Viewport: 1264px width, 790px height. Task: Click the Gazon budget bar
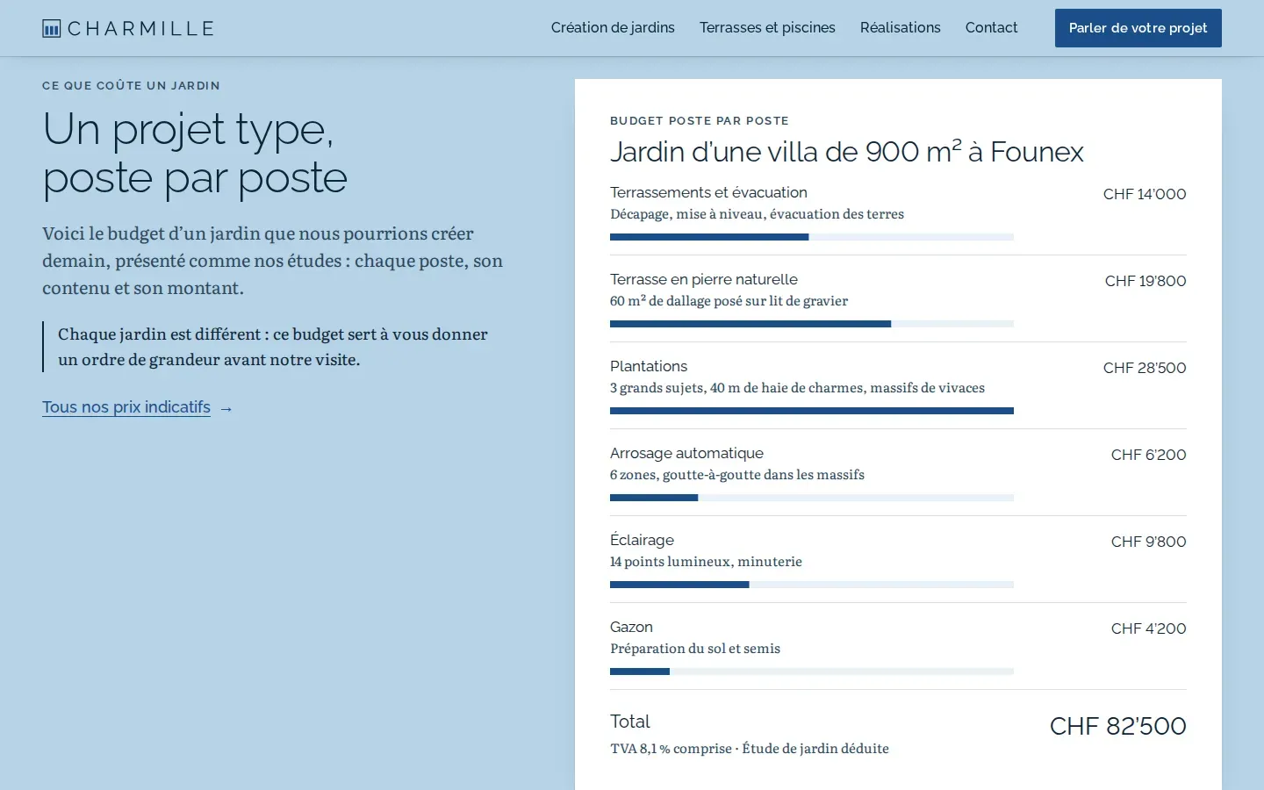tap(812, 671)
